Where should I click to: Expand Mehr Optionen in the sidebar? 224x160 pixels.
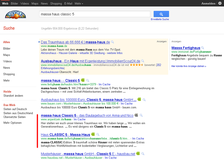[12, 123]
